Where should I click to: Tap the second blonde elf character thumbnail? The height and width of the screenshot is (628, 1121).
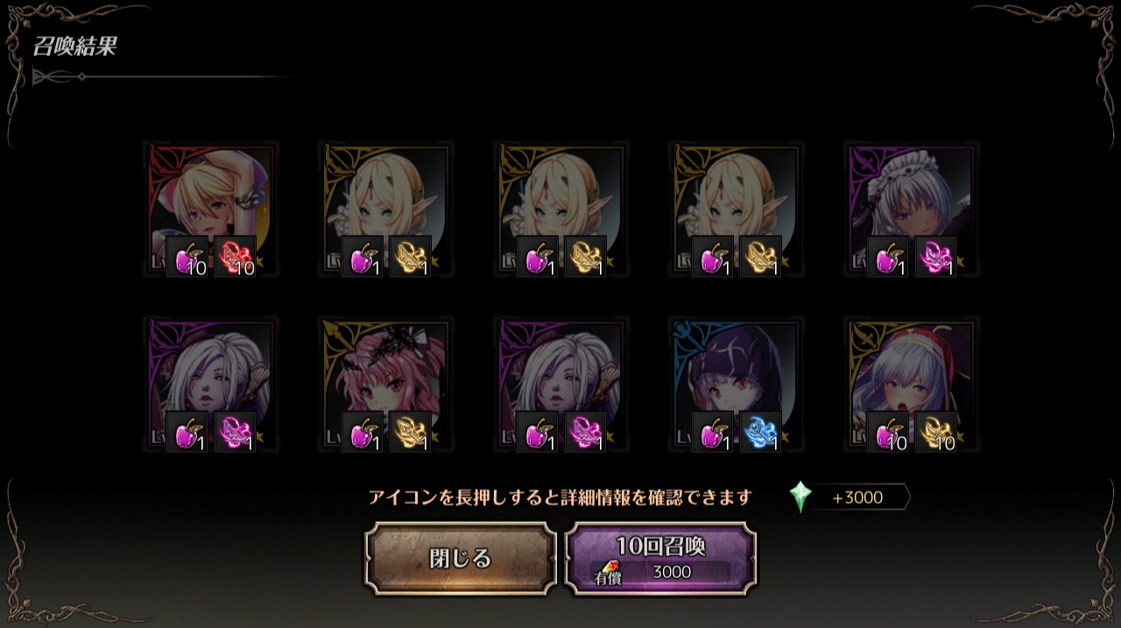click(x=560, y=209)
